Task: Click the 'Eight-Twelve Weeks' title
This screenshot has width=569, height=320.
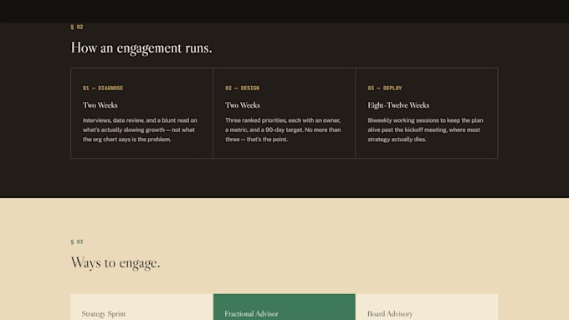Action: coord(398,105)
